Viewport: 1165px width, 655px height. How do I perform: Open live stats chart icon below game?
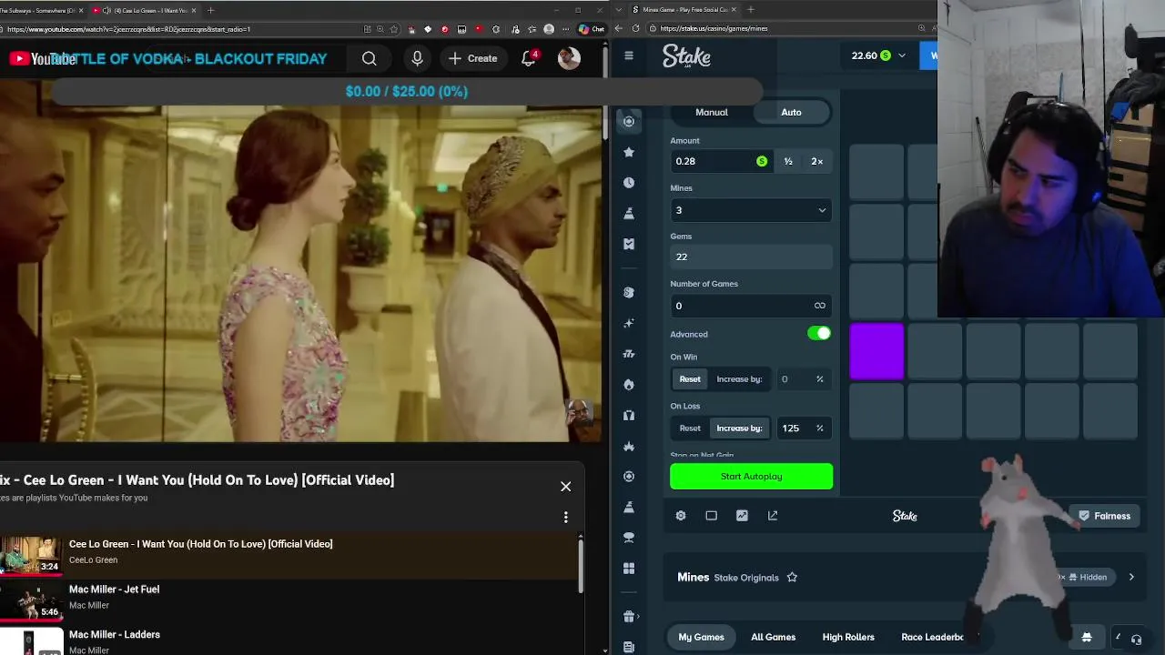[x=742, y=516]
